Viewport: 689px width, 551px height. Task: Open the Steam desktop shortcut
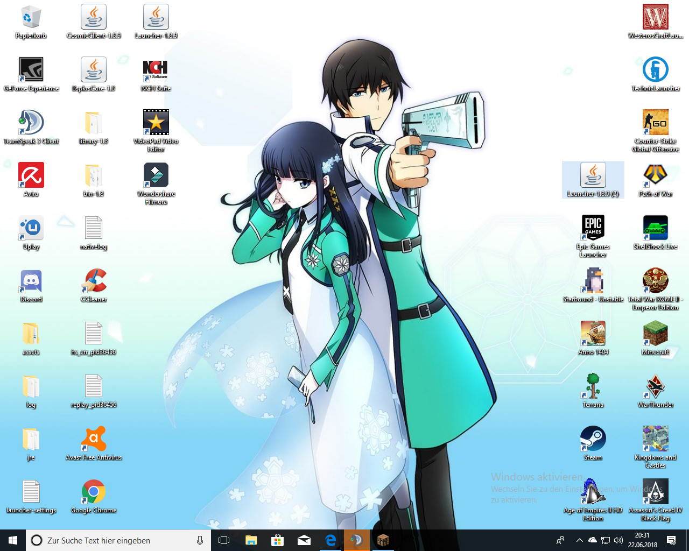[593, 439]
